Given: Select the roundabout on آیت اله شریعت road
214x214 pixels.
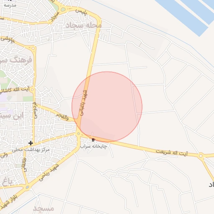Looking at the screenshot, I should (201, 155).
